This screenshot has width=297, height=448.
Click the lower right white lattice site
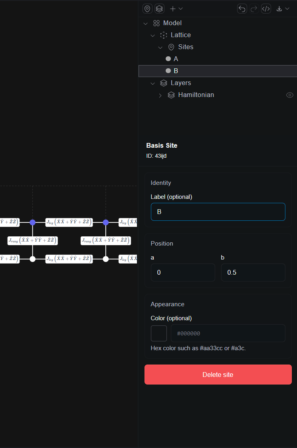pyautogui.click(x=106, y=259)
